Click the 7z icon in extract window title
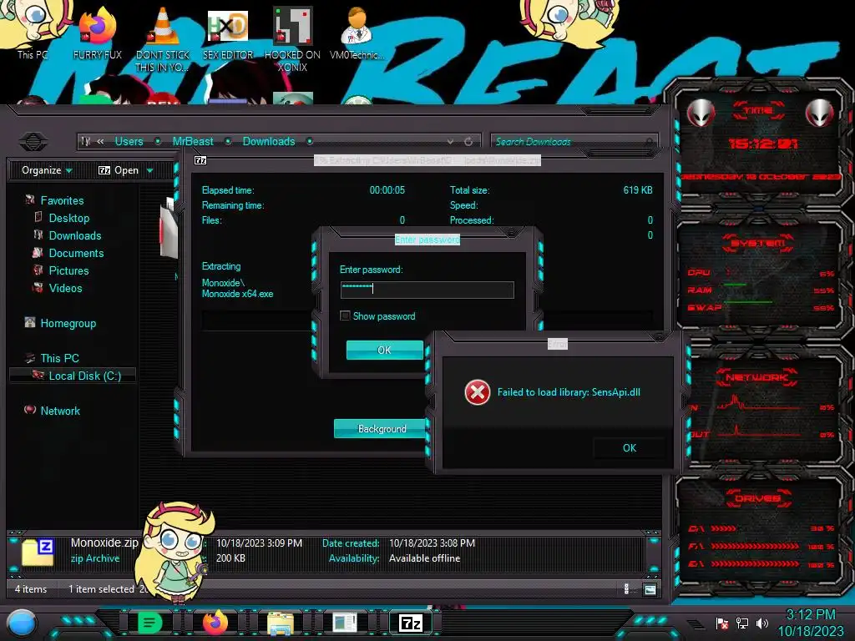The height and width of the screenshot is (641, 855). point(200,160)
